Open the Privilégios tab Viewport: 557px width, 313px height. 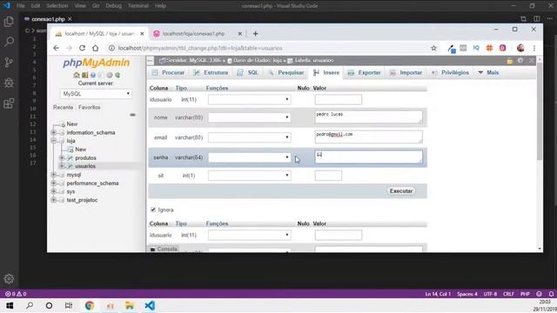coord(450,72)
